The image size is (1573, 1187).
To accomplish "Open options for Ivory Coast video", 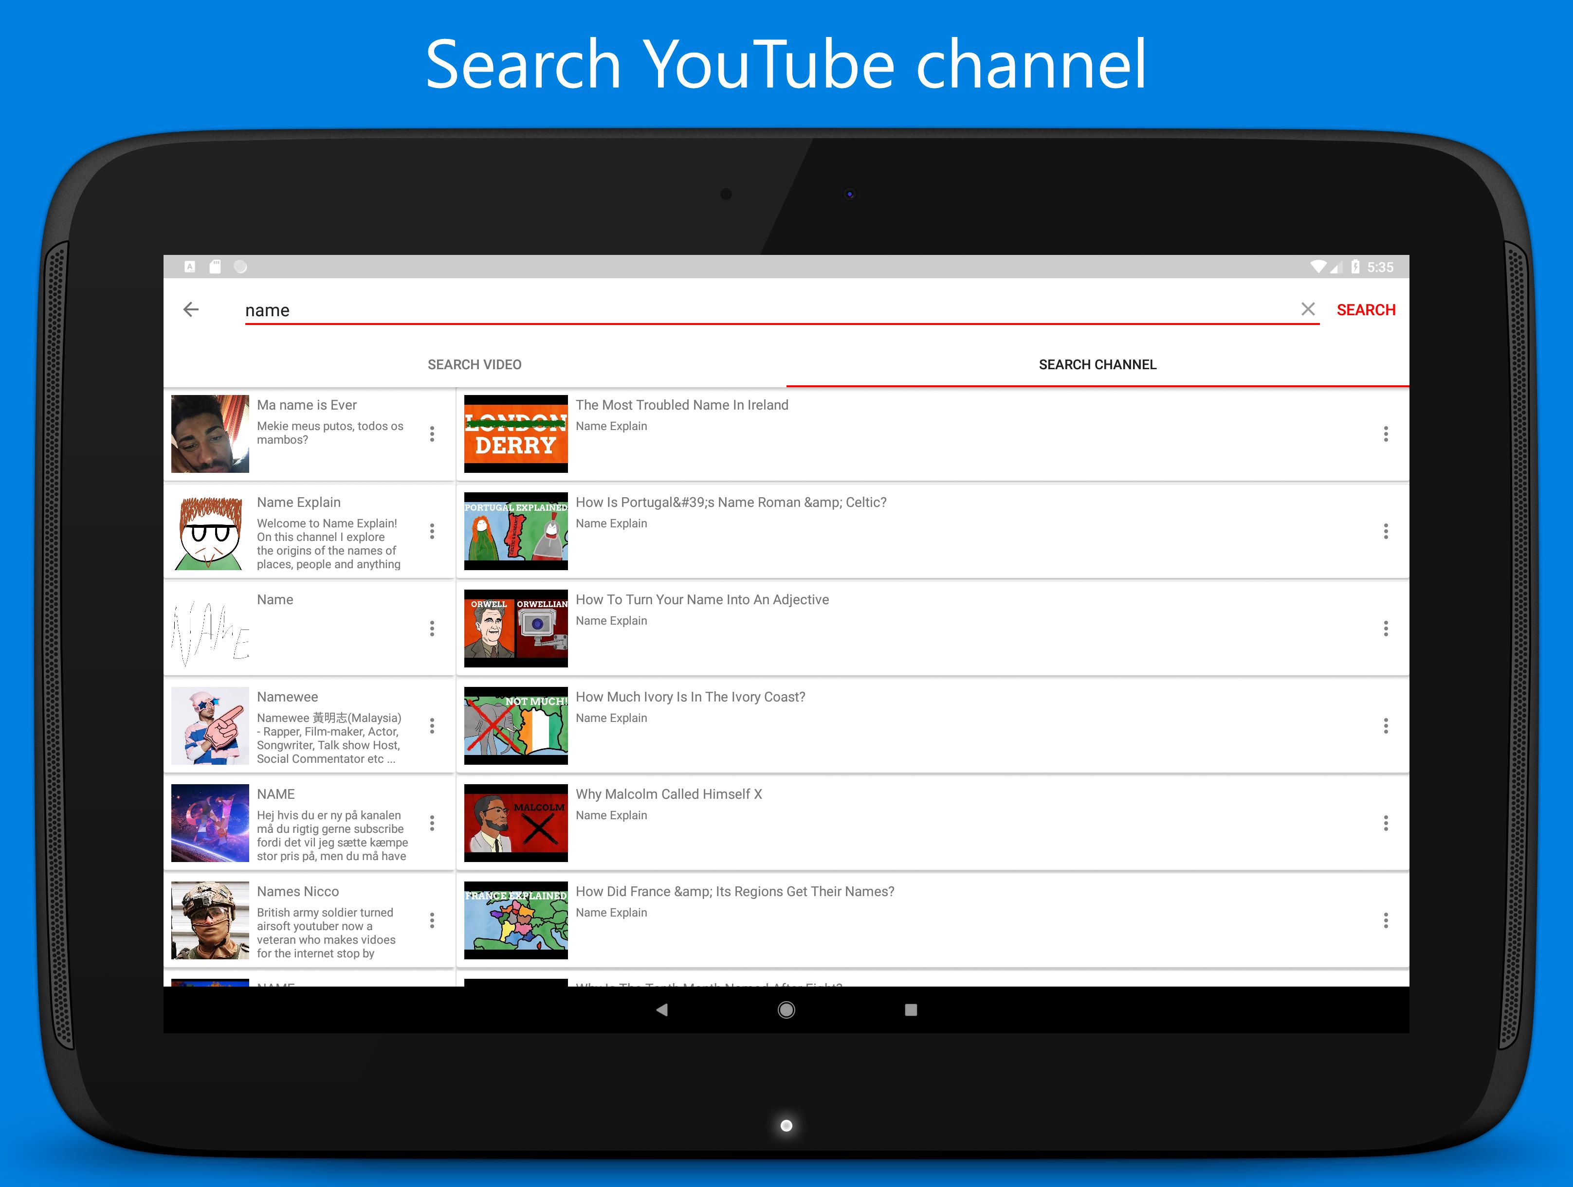I will [x=1385, y=726].
